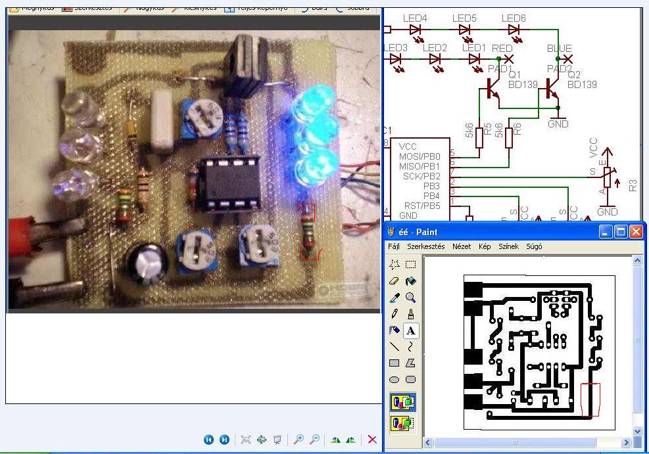Click the RST/PB5 pin label in schematic
This screenshot has width=649, height=454.
click(422, 206)
